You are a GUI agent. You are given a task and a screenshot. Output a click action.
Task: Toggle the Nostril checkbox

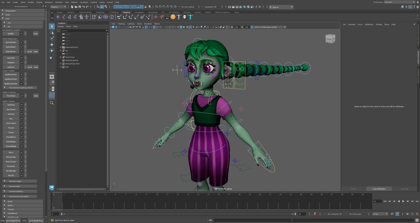(21, 175)
